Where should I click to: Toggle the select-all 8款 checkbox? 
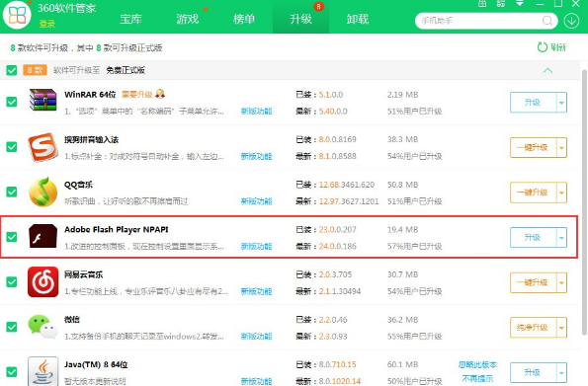pos(12,70)
